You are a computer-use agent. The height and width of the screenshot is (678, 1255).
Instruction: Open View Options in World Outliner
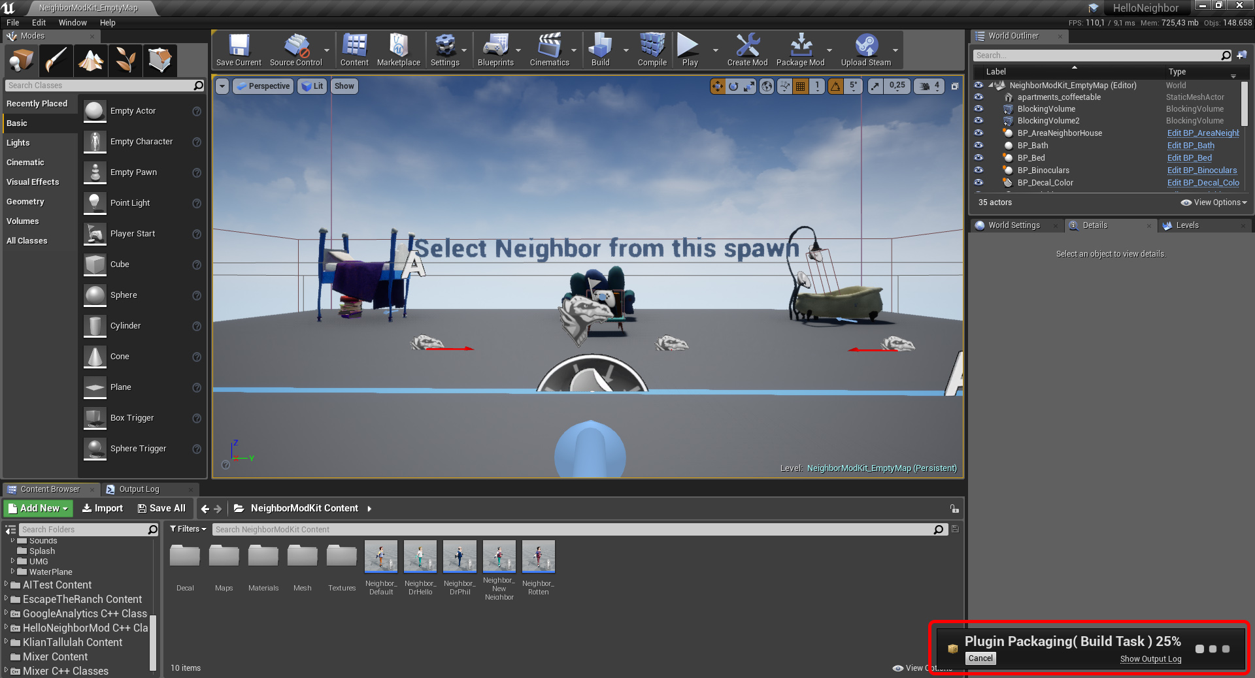[1214, 202]
